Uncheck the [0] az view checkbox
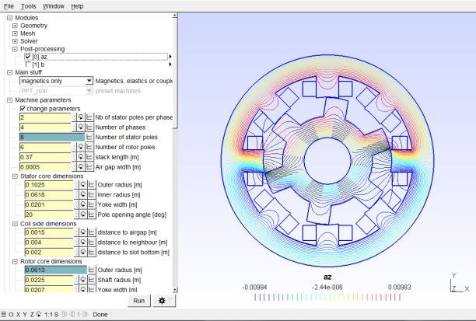The image size is (476, 321). 28,57
